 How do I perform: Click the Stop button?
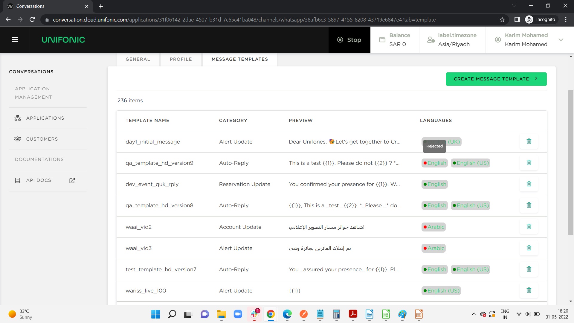349,40
